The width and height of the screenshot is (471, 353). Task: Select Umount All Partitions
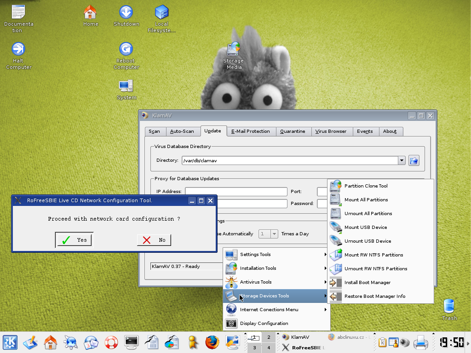click(380, 214)
